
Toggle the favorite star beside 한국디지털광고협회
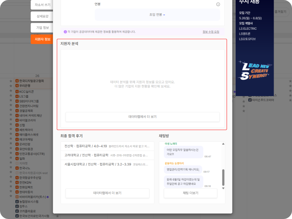point(11,80)
